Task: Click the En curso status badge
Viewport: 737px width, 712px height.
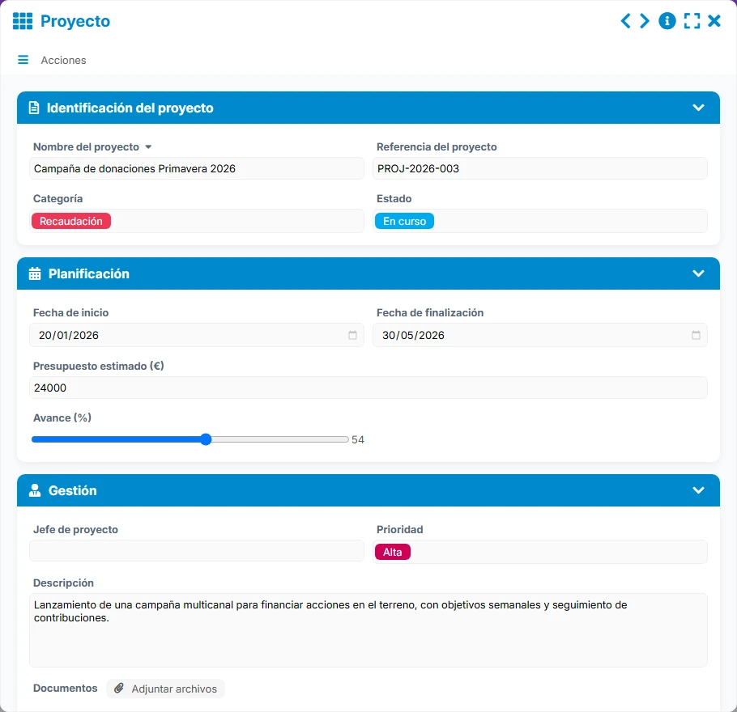Action: [x=404, y=221]
